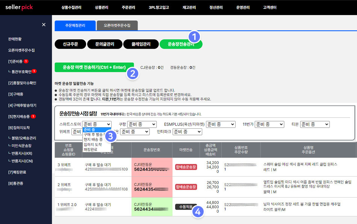Image resolution: width=357 pixels, height=224 pixels.
Task: Click the 신규주문 button
Action: [x=70, y=44]
